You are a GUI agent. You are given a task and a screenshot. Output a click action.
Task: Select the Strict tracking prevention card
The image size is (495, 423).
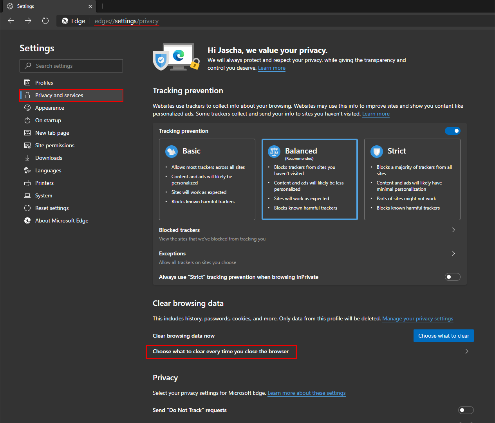click(x=412, y=179)
